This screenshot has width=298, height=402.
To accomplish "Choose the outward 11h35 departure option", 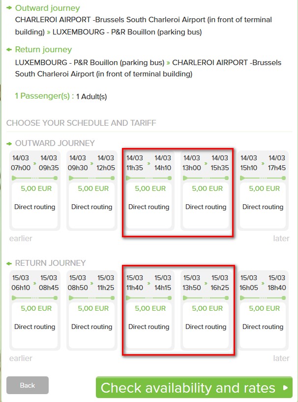I will [x=149, y=191].
